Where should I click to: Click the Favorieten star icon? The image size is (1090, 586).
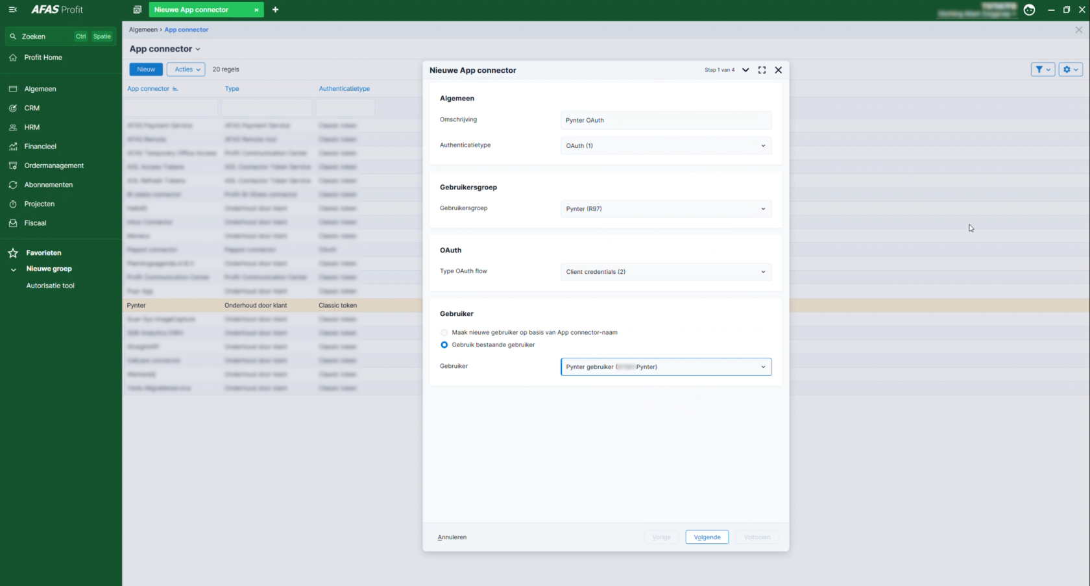[13, 253]
